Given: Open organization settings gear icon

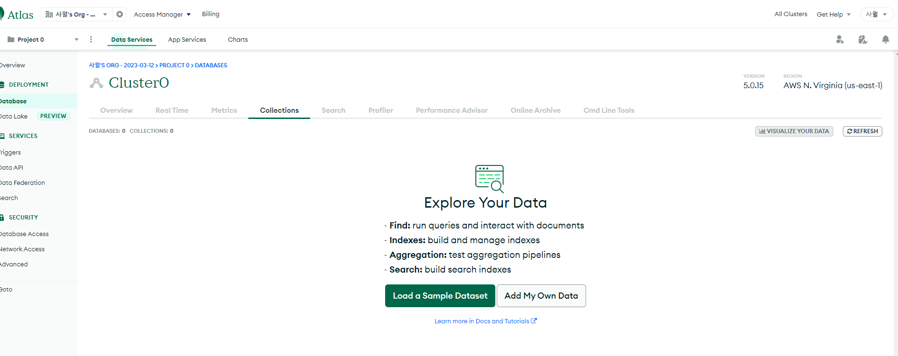Looking at the screenshot, I should [120, 14].
